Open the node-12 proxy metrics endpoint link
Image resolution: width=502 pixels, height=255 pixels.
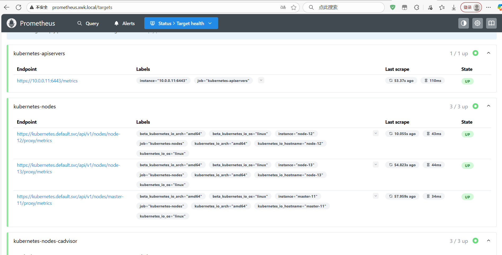coord(68,137)
